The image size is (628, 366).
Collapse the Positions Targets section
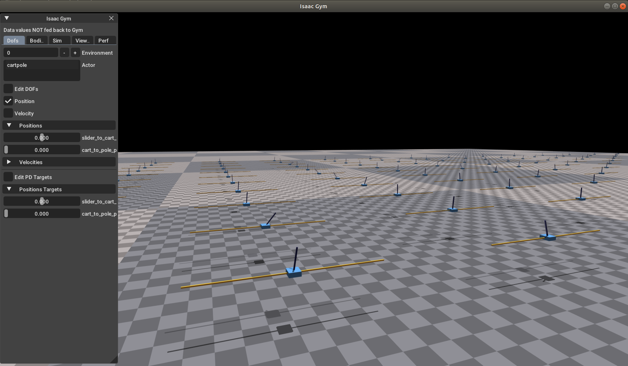(x=59, y=189)
